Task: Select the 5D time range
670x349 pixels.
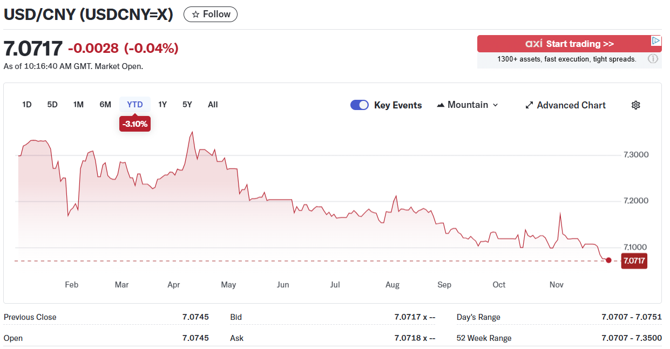Action: 52,105
